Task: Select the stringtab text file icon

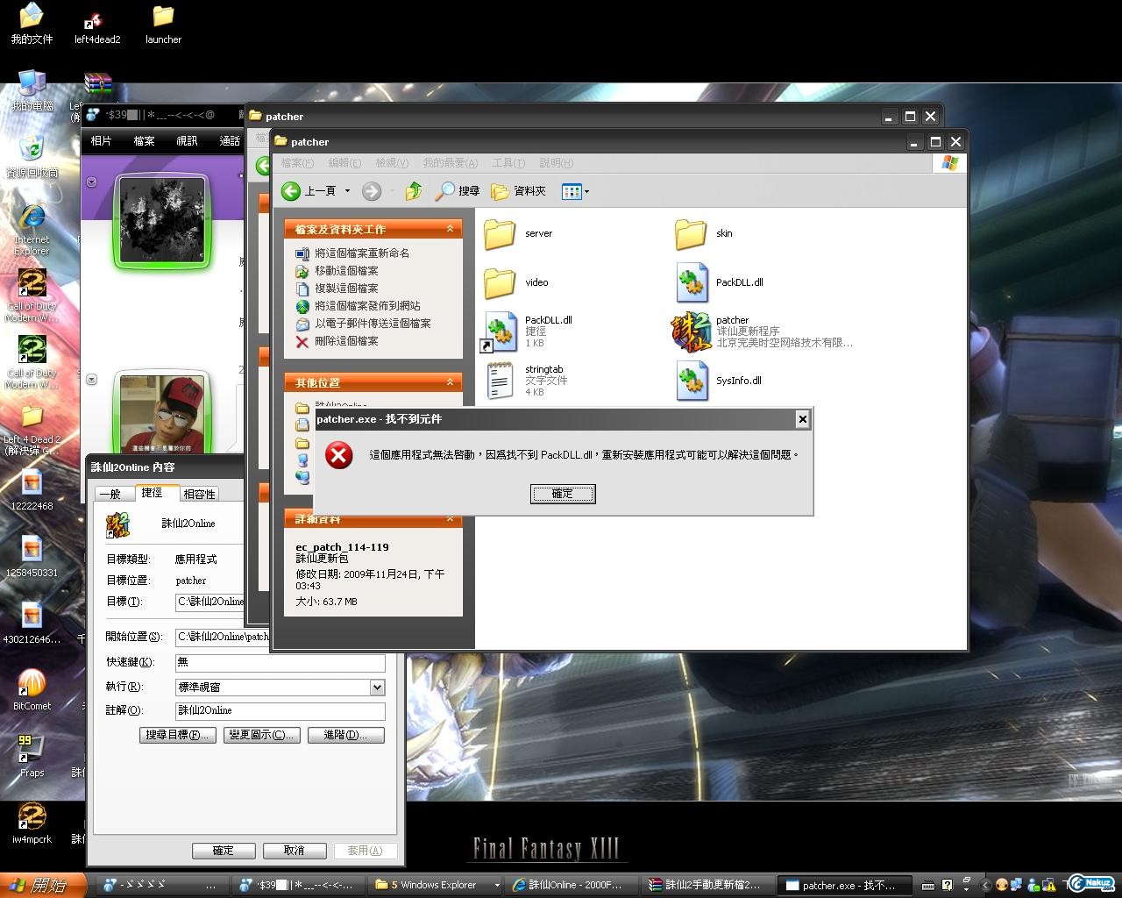Action: (501, 381)
